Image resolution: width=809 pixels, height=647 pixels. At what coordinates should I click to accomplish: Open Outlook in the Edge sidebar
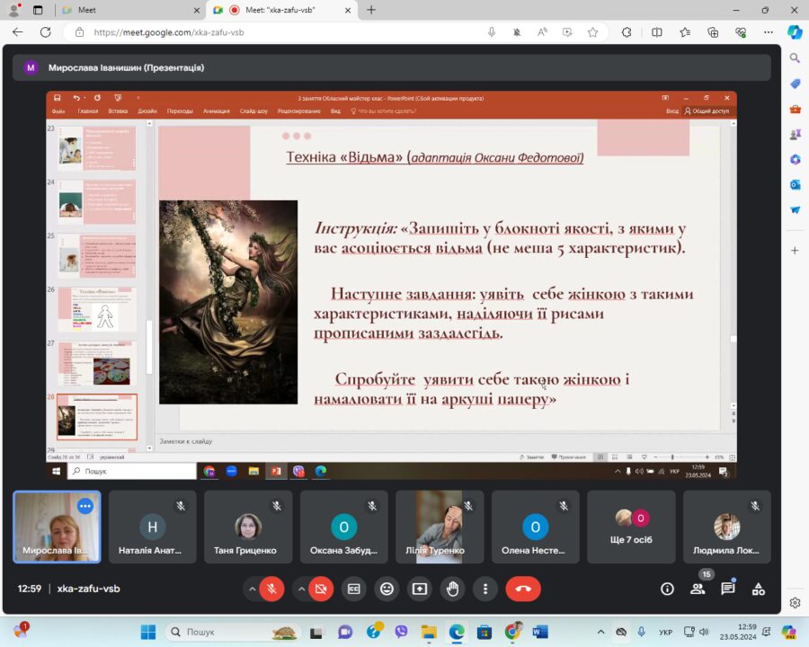(x=795, y=184)
